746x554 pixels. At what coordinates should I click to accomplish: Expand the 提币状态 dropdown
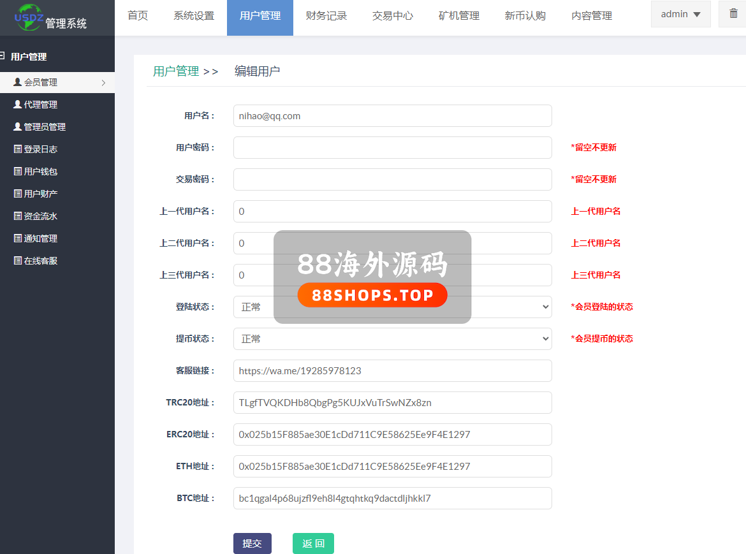pyautogui.click(x=392, y=339)
